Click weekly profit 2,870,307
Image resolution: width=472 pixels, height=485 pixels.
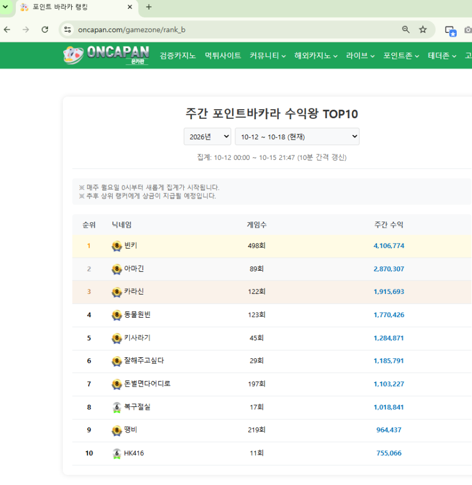coord(389,269)
